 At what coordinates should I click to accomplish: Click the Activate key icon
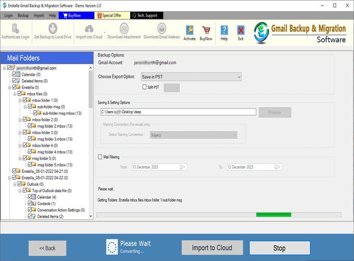(189, 31)
